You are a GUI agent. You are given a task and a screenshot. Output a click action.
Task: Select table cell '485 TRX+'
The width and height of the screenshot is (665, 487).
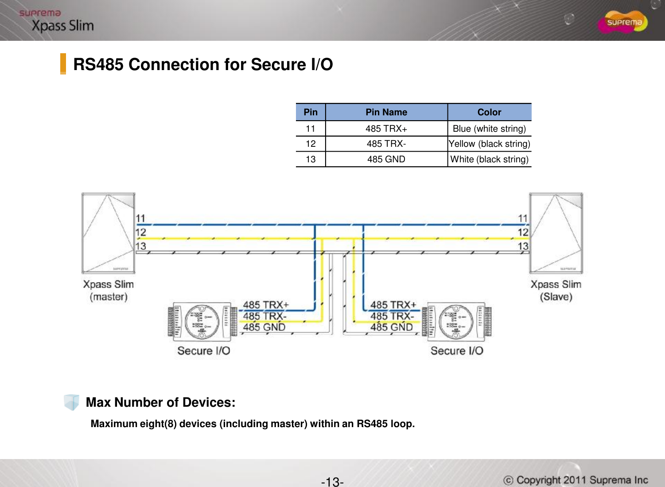pos(386,129)
